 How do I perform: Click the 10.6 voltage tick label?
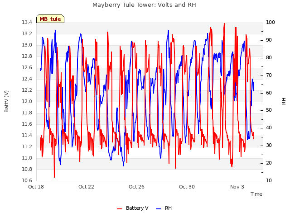pos(27,180)
